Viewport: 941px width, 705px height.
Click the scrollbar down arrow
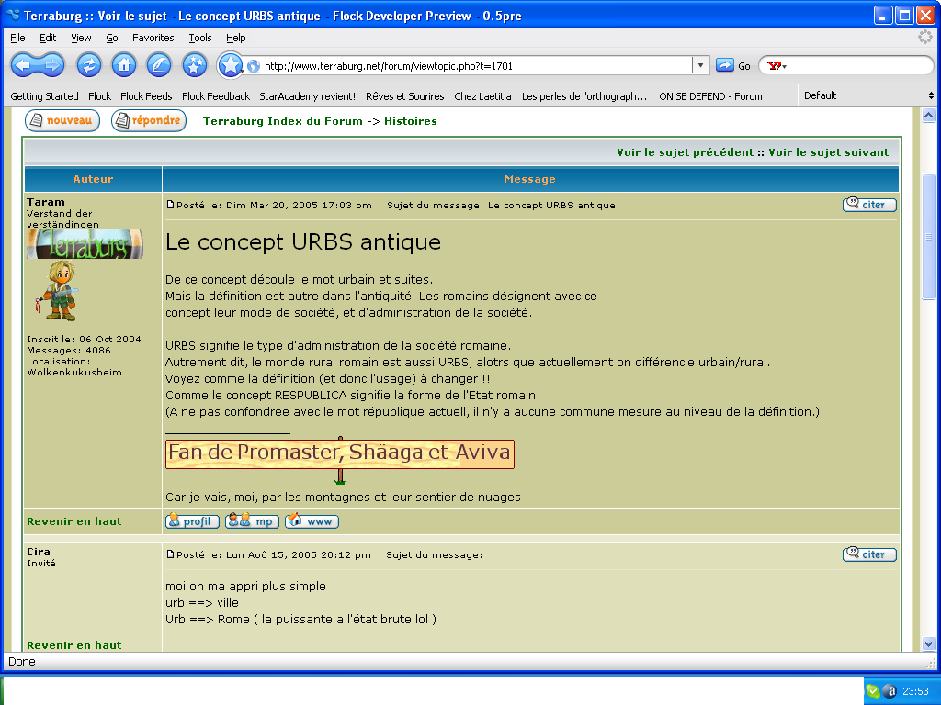point(928,644)
